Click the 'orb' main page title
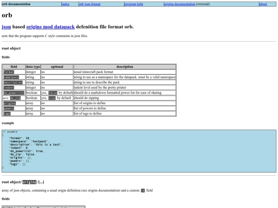 tap(7, 15)
